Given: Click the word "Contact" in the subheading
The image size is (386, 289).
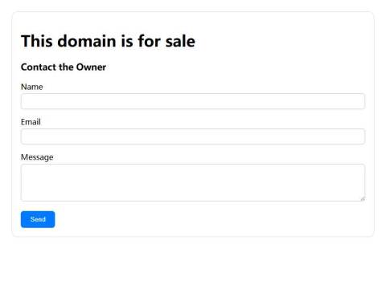Looking at the screenshot, I should pos(39,67).
